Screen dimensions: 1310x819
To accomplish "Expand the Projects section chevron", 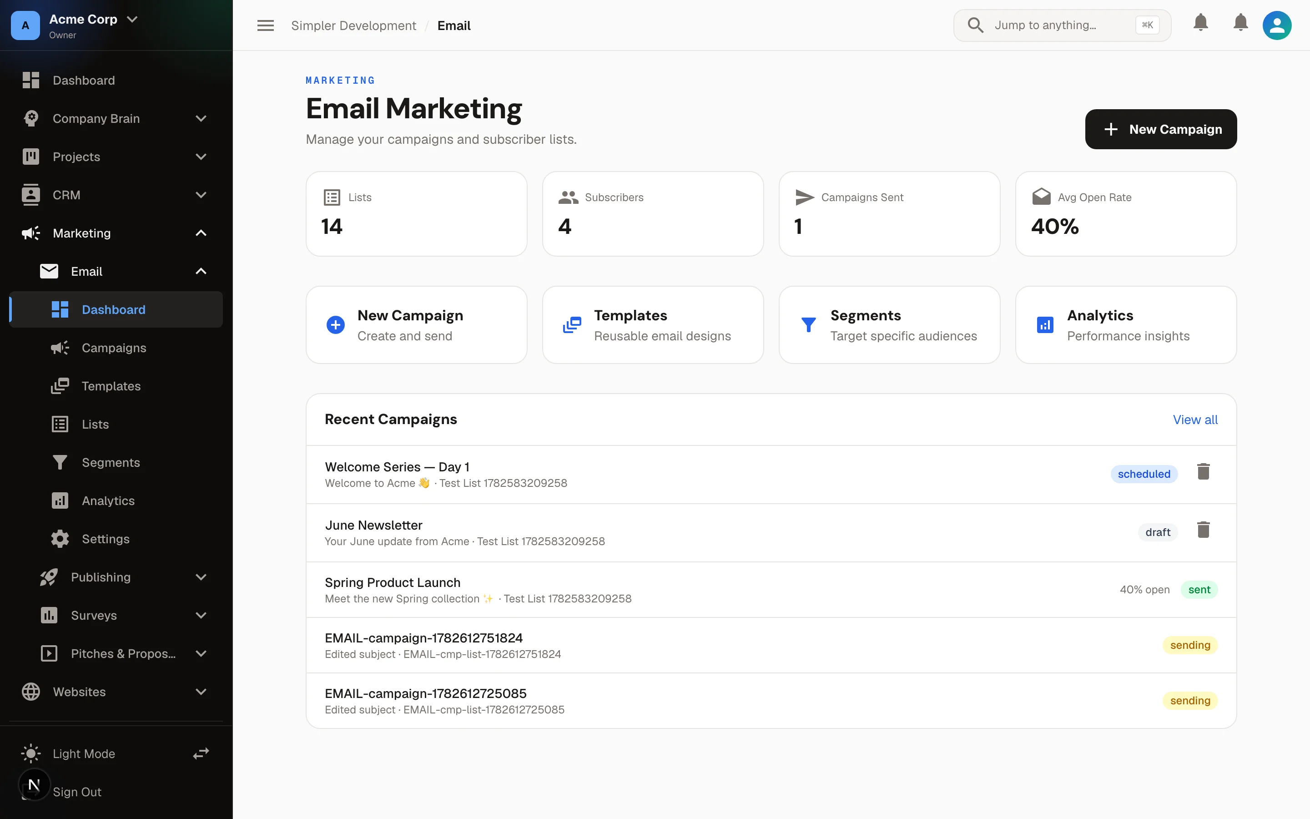I will pyautogui.click(x=201, y=157).
